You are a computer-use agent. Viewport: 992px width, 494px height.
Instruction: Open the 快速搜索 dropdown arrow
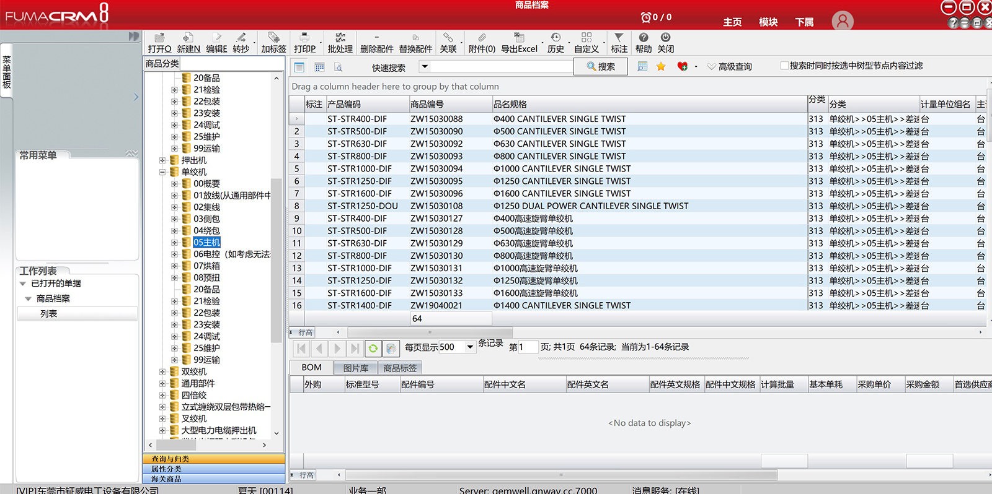(x=425, y=66)
